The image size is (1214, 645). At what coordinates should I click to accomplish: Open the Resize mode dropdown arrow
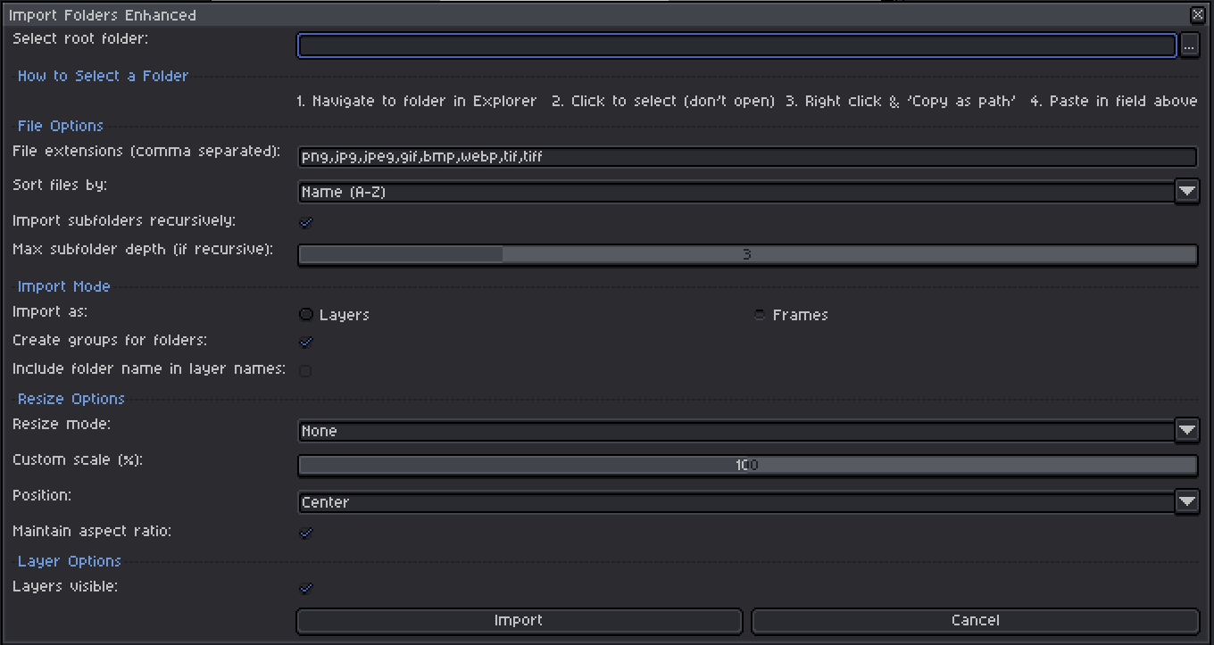click(x=1186, y=431)
